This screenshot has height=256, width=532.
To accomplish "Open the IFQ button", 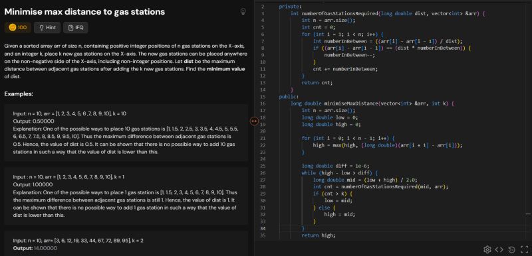I will (x=75, y=28).
